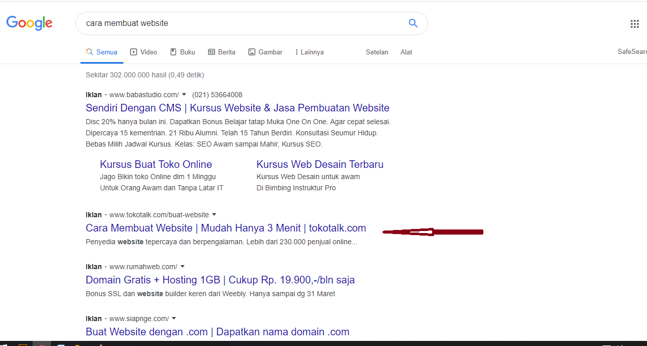Viewport: 647px width, 346px height.
Task: Expand dropdown arrow next to www.siapnge.com
Action: pos(174,319)
